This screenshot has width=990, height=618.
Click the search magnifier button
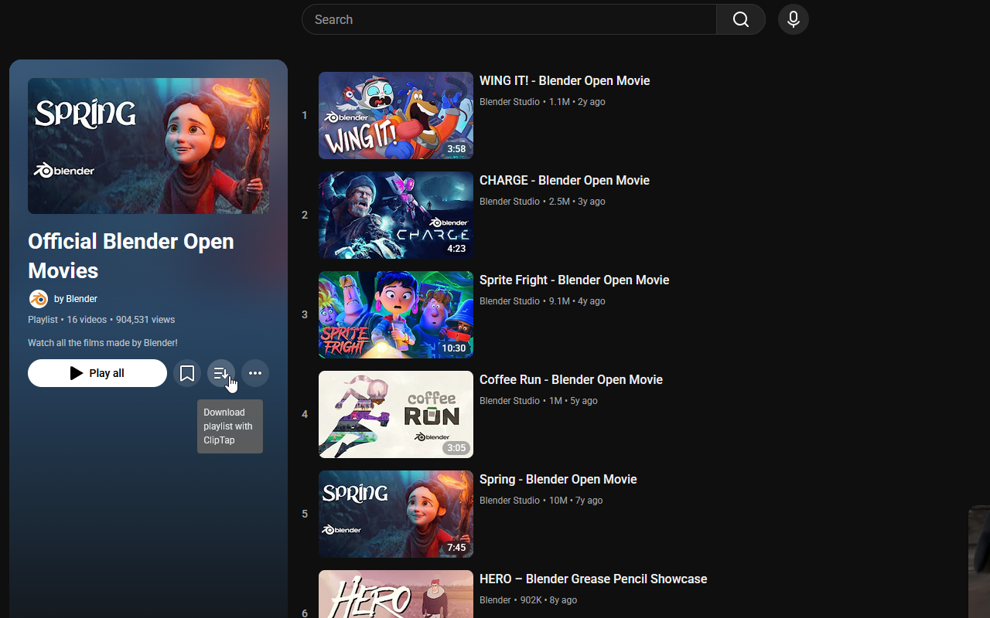pos(740,19)
